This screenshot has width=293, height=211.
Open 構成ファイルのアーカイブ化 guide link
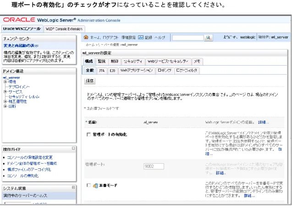(x=29, y=170)
